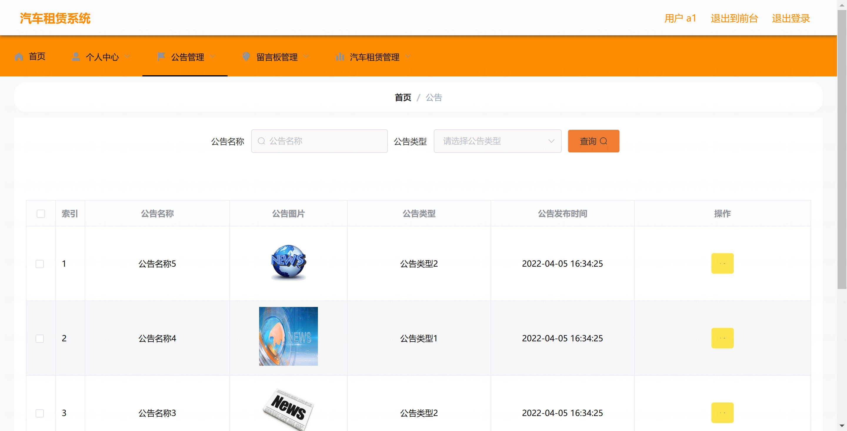
Task: Click the cell text 公告名称4
Action: (x=157, y=338)
